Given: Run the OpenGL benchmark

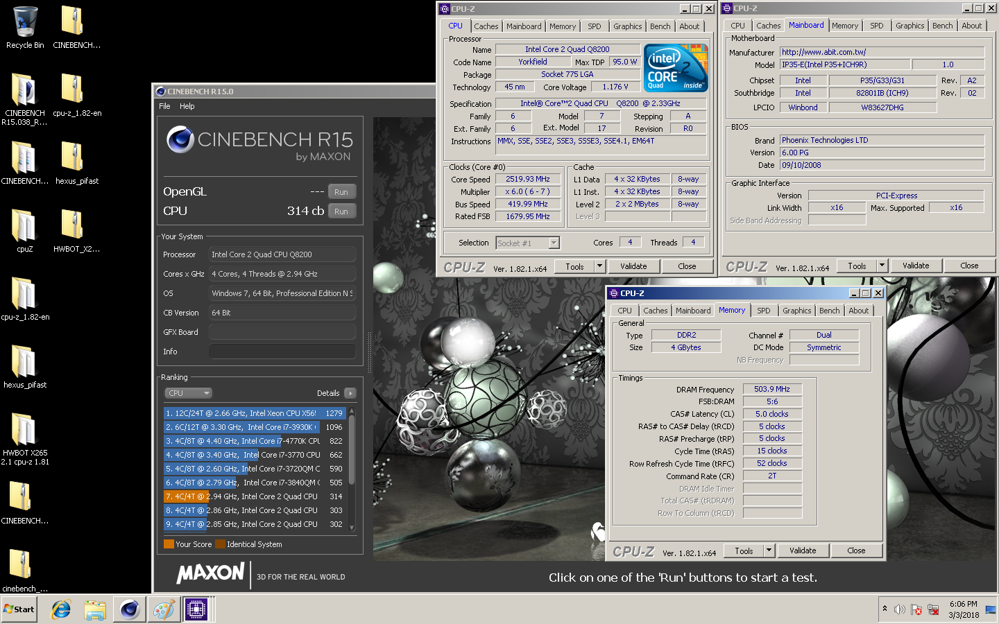Looking at the screenshot, I should click(341, 192).
